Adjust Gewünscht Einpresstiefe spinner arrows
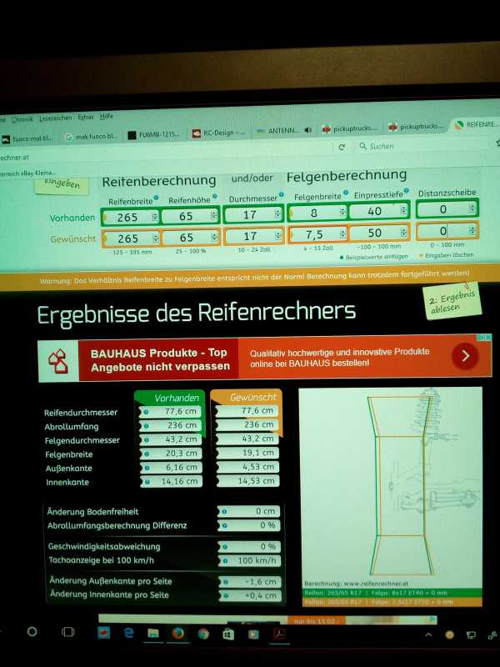Viewport: 500px width, 667px height. pos(404,232)
